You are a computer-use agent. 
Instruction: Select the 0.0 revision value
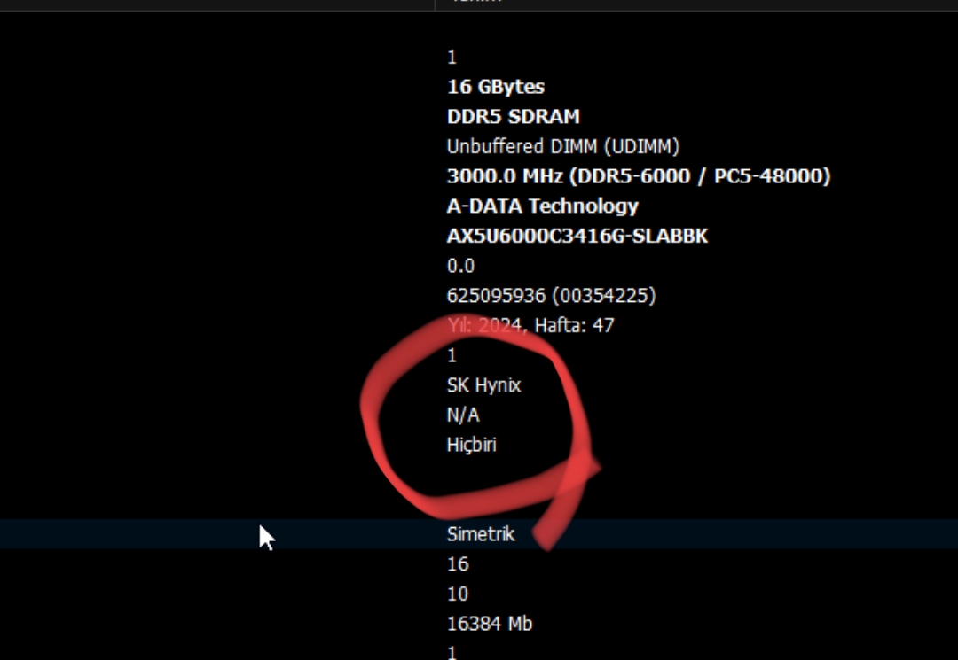[460, 266]
